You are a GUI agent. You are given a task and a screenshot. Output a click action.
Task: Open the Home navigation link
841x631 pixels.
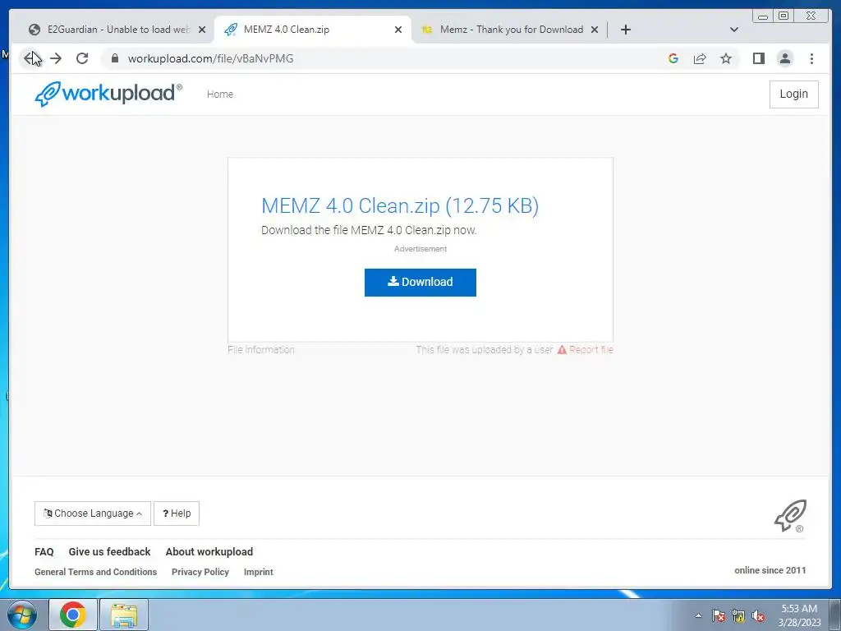coord(220,94)
